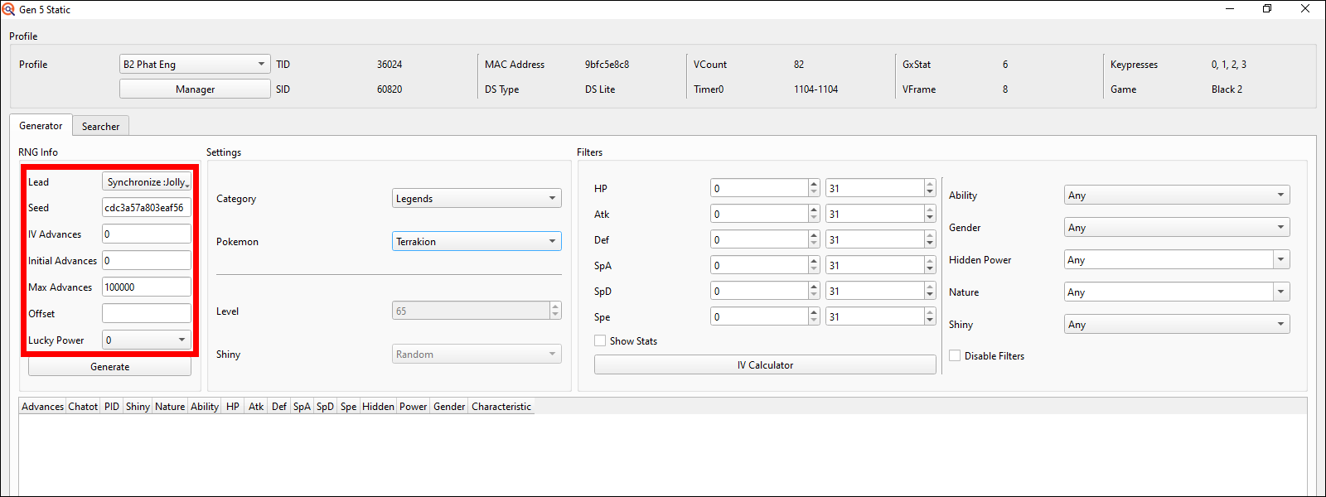Click the Keypresses value 0, 1, 2, 3

[1228, 64]
